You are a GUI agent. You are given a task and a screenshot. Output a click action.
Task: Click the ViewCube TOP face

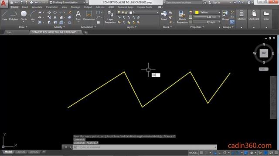coord(264,53)
